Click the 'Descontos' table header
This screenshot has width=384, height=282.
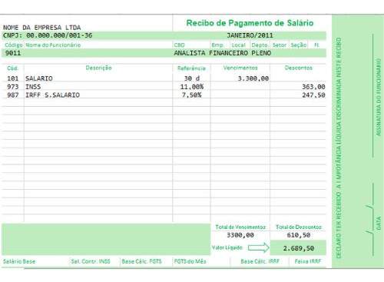tap(299, 68)
